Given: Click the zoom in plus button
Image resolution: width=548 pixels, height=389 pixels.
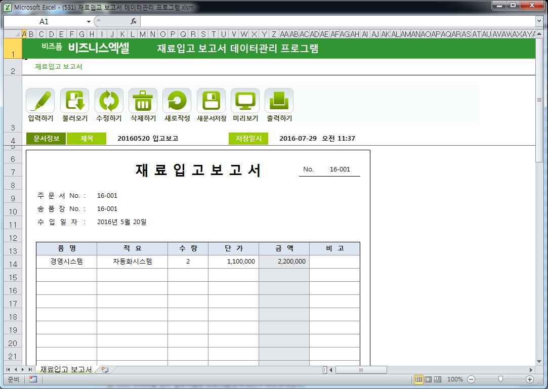Looking at the screenshot, I should (x=530, y=379).
